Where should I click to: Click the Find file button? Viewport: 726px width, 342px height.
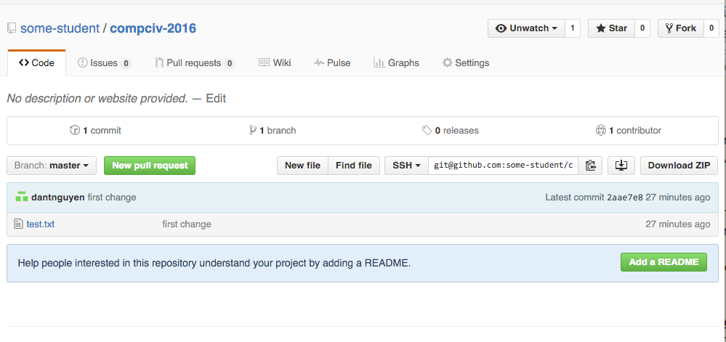point(354,166)
